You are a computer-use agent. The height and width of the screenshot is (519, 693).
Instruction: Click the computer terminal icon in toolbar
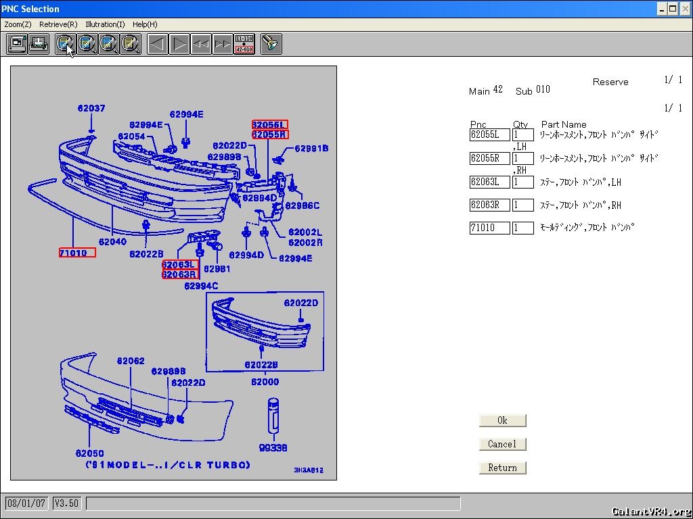pyautogui.click(x=17, y=45)
